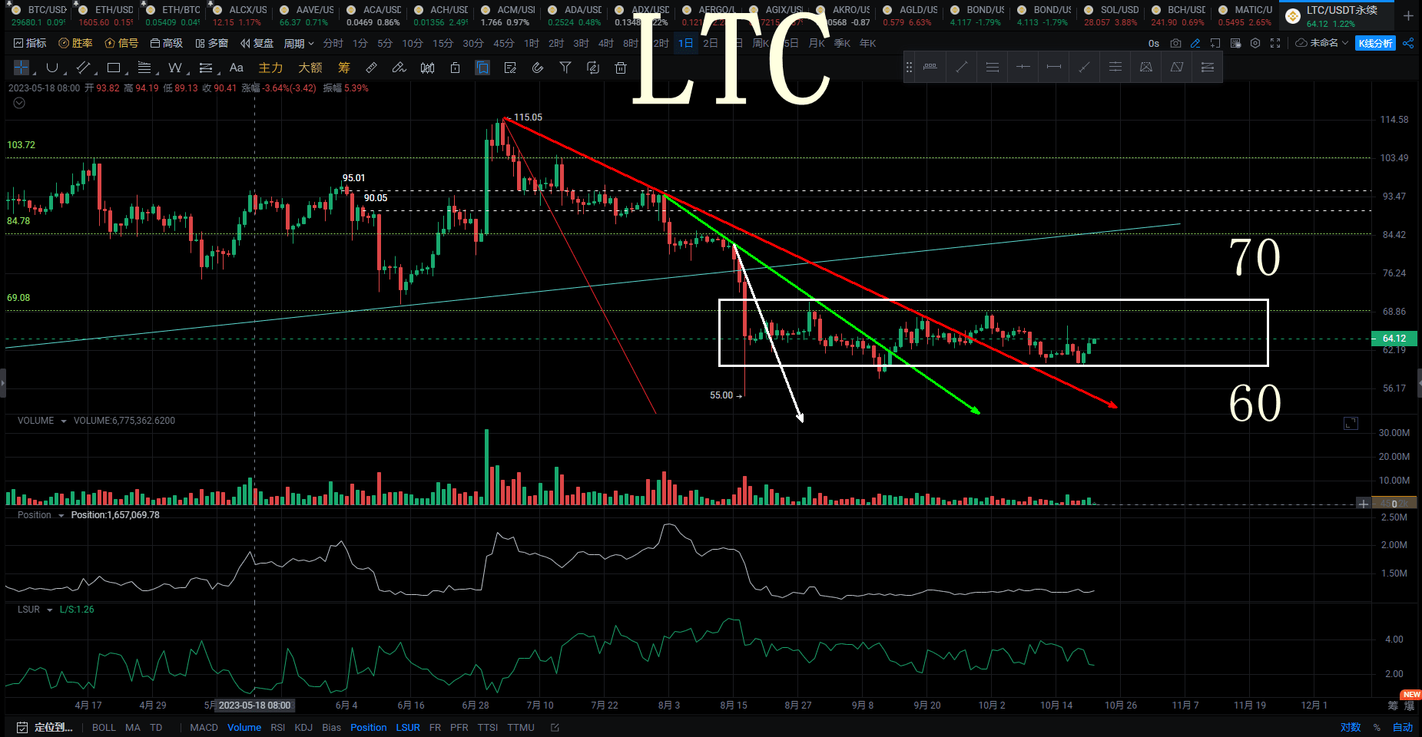Select the text annotation Aa tool
Viewport: 1422px width, 737px height.
tap(236, 68)
